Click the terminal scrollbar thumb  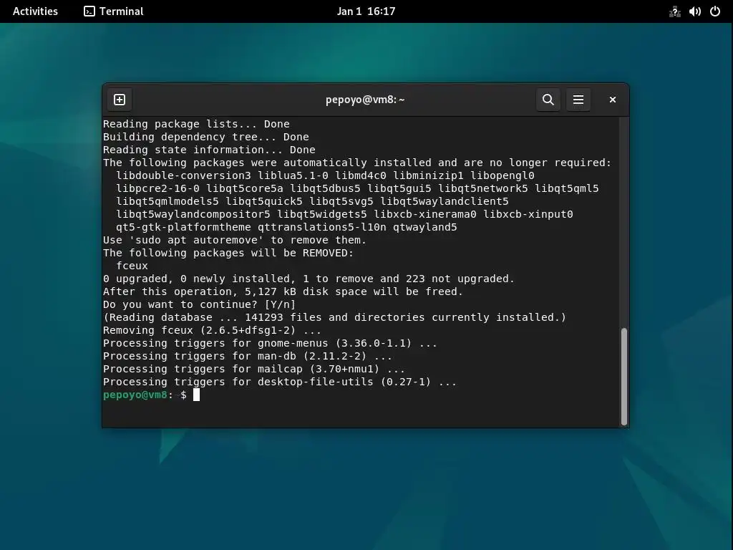(623, 377)
